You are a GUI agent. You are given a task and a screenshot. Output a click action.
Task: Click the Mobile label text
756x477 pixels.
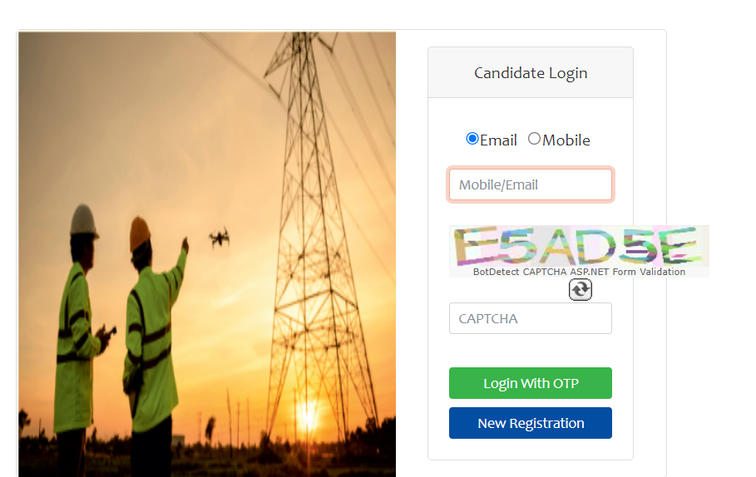566,140
